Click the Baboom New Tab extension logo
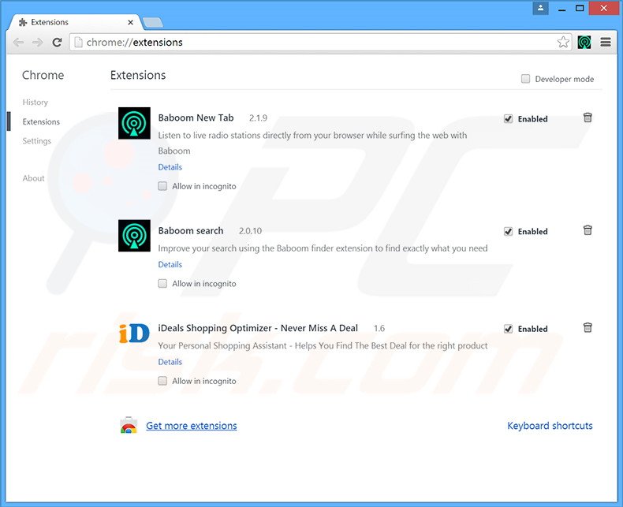Image resolution: width=623 pixels, height=507 pixels. pyautogui.click(x=134, y=123)
